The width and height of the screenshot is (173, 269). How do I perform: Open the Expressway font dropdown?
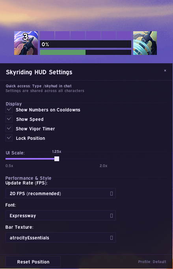click(x=61, y=215)
